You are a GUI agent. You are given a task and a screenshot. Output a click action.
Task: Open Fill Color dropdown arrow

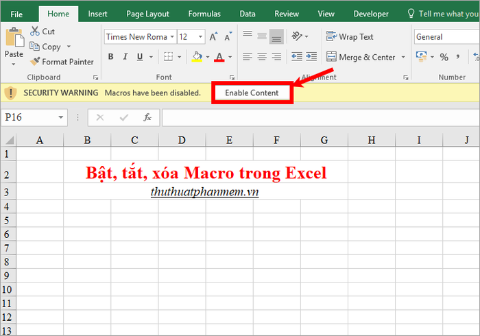tap(208, 57)
